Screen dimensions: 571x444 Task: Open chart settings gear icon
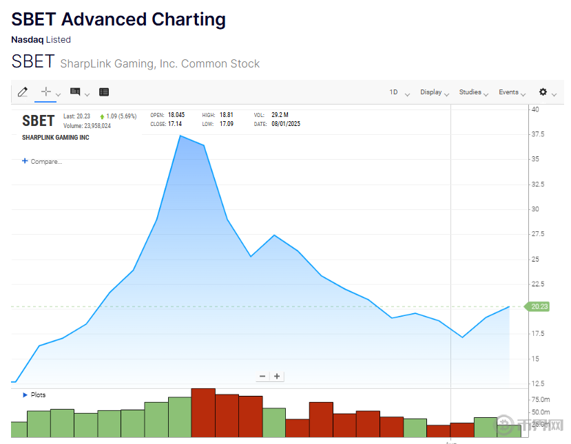point(543,92)
